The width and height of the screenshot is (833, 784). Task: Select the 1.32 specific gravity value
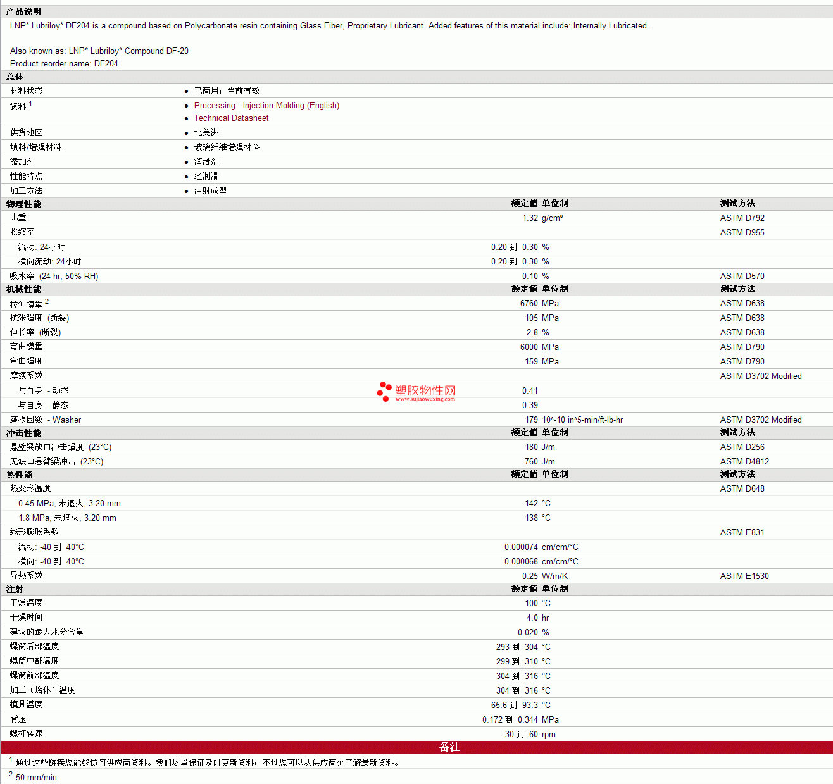[530, 218]
